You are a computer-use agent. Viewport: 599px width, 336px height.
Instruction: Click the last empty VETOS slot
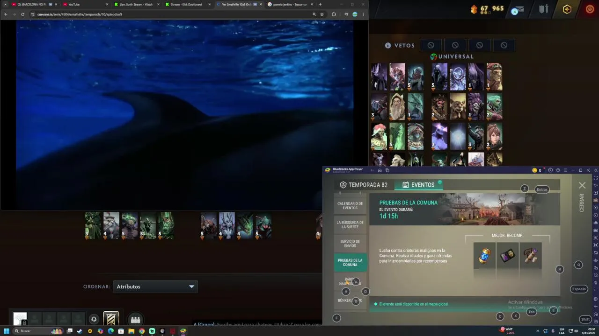[504, 45]
